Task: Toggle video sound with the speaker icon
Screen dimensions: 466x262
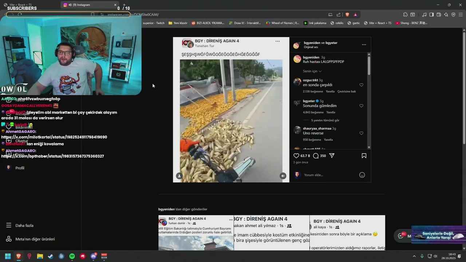Action: pyautogui.click(x=283, y=176)
